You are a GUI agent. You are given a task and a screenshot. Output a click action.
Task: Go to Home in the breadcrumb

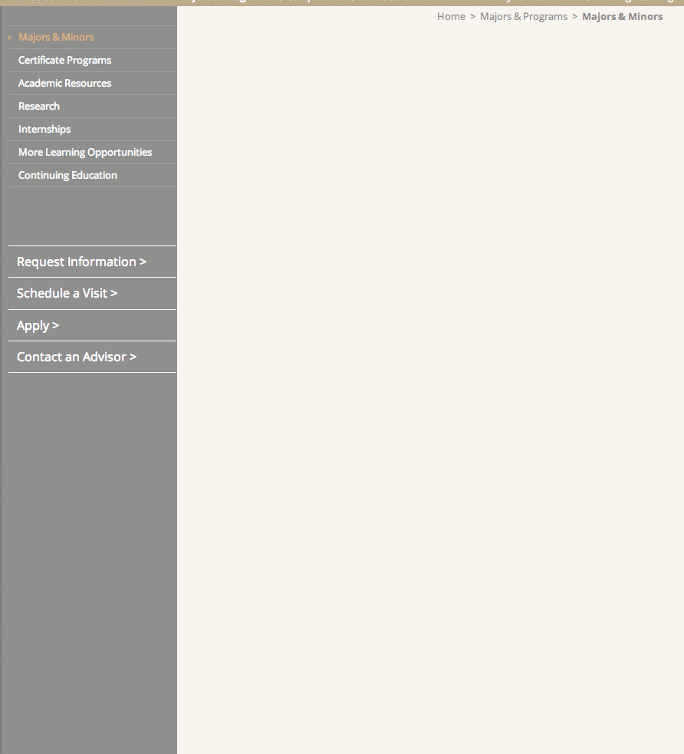tap(451, 17)
